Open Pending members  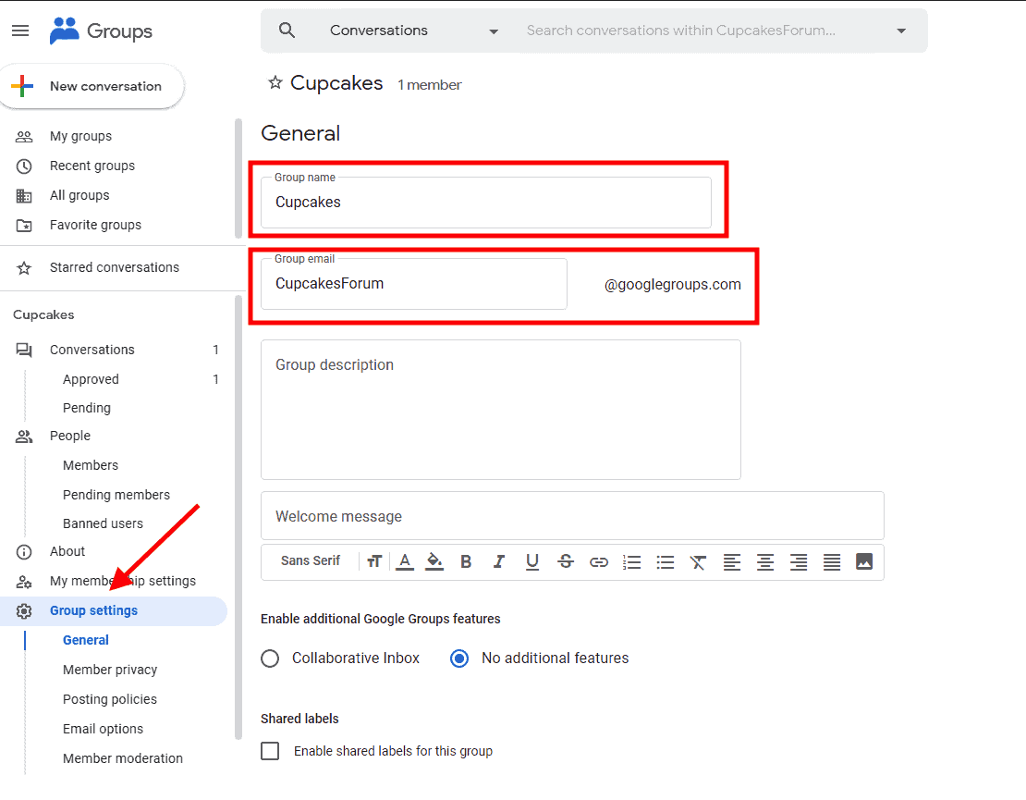(116, 495)
